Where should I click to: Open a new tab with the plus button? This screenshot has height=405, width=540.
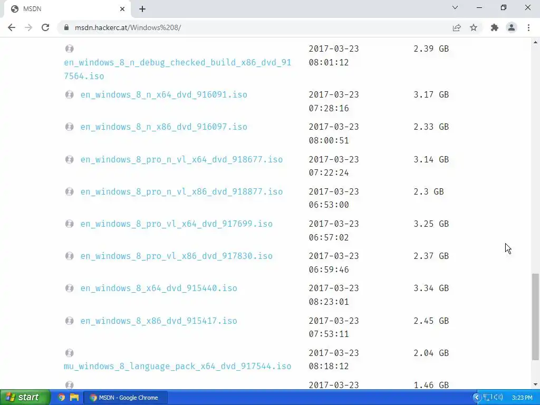click(x=142, y=9)
